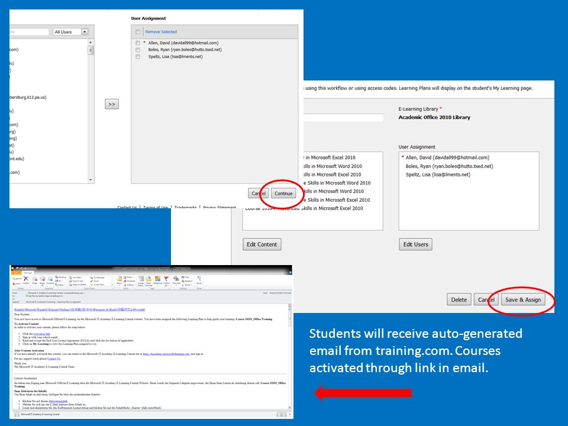Check the box for Speltz, Lisa
This screenshot has height=426, width=568.
[138, 57]
